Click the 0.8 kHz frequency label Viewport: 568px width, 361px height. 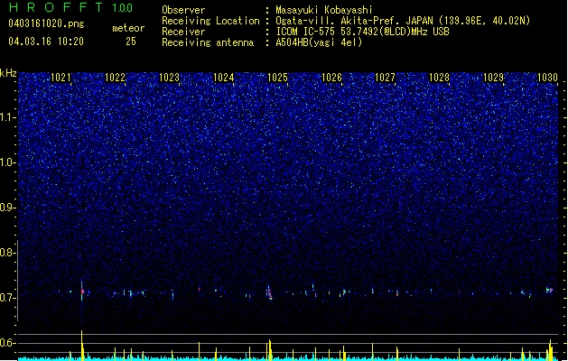(7, 253)
